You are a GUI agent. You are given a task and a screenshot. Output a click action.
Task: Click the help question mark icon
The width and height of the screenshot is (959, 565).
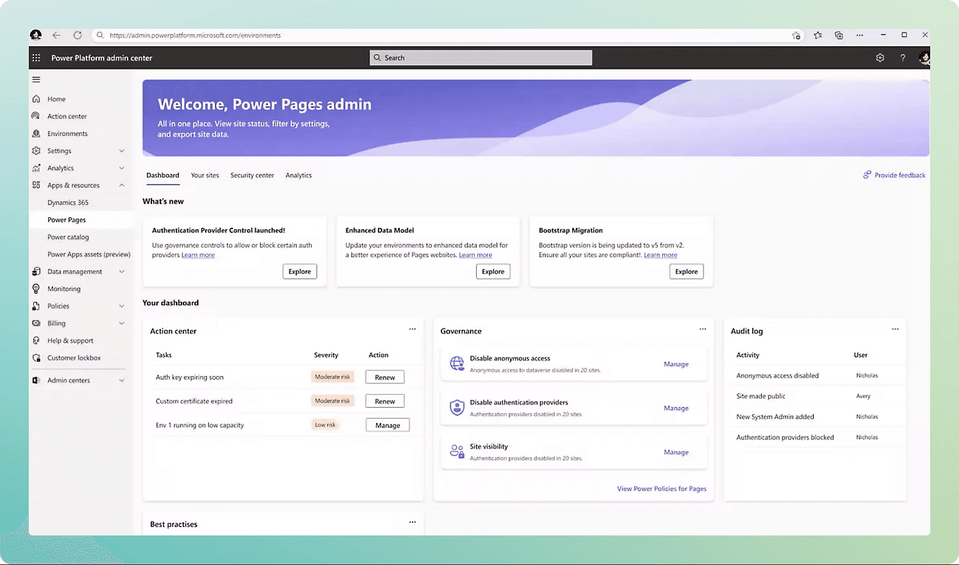(903, 58)
